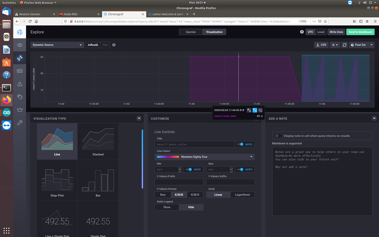The height and width of the screenshot is (237, 379).
Task: Open the Dynamic Source dropdown
Action: [57, 44]
